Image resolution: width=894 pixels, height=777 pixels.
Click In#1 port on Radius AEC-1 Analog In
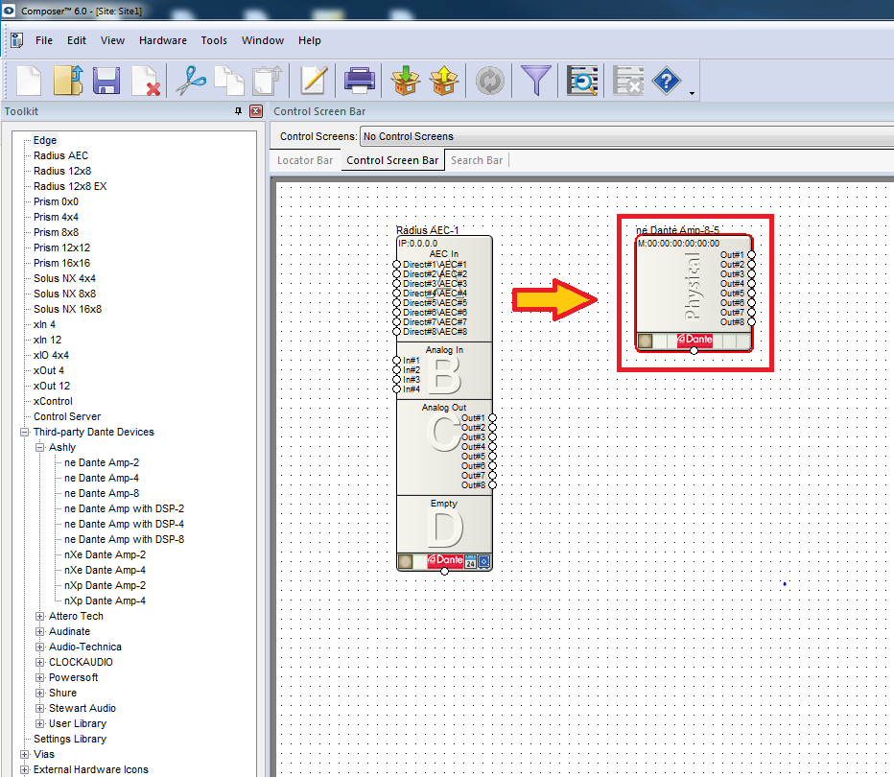coord(397,361)
